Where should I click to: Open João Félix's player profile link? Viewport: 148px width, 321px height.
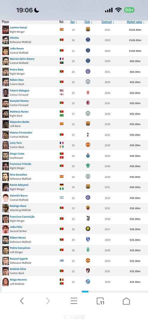pos(16,227)
